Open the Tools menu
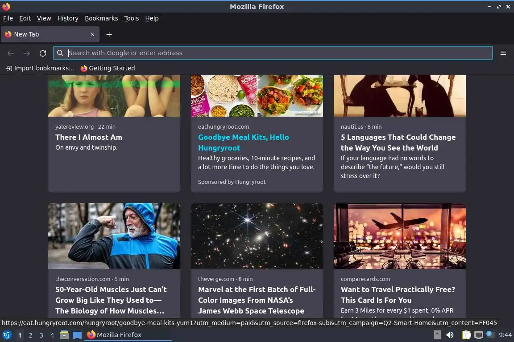Image resolution: width=514 pixels, height=342 pixels. 132,18
